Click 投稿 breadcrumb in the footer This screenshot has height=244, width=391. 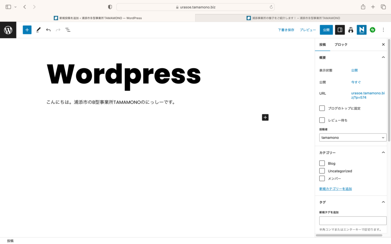(10, 241)
